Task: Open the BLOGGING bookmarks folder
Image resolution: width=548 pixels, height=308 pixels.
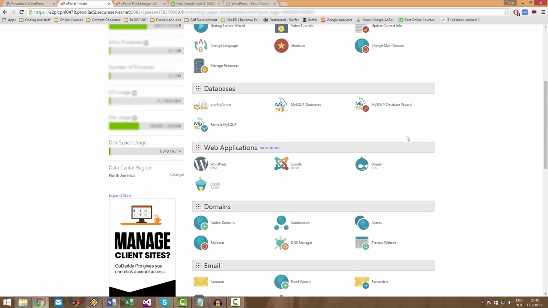Action: coord(135,20)
